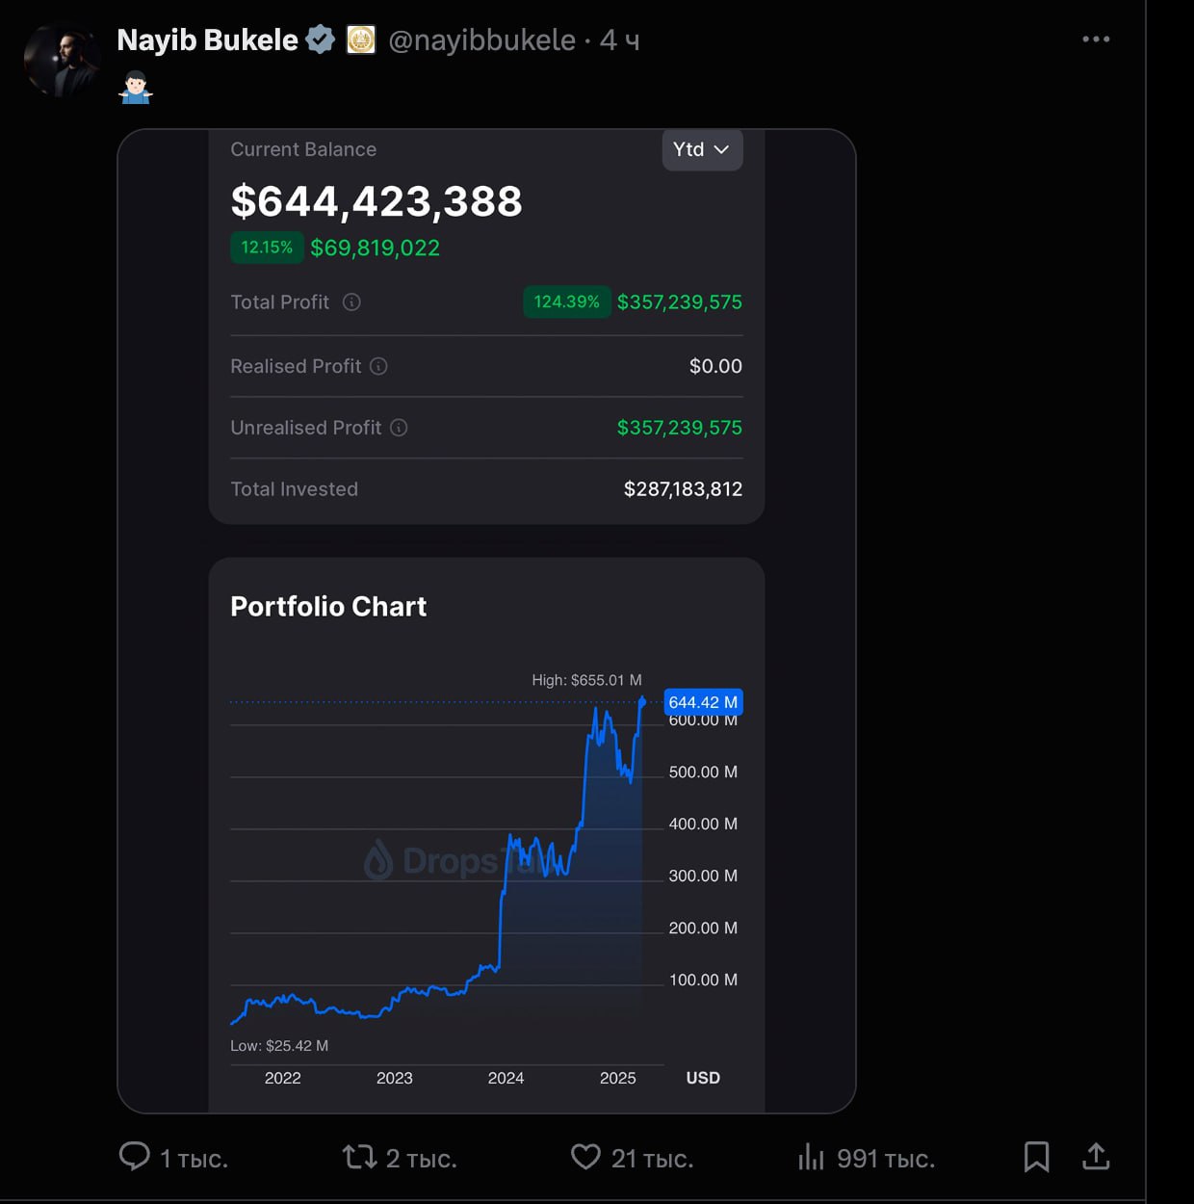Open Nayib Bukele profile avatar
1194x1204 pixels.
pos(63,60)
